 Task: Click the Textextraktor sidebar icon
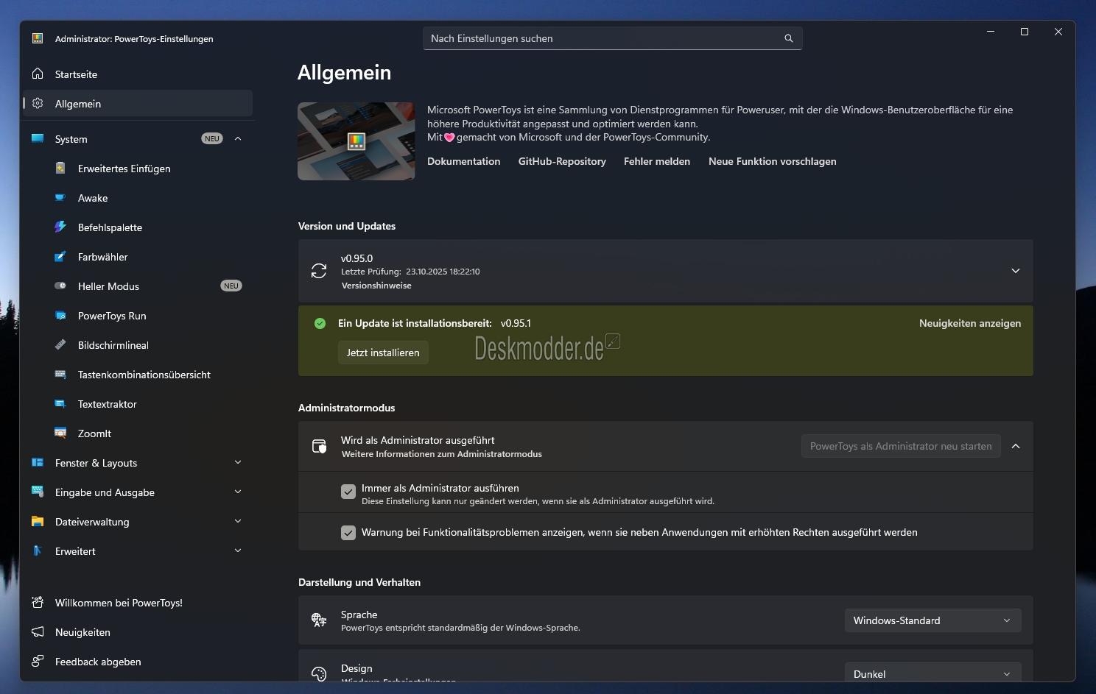pos(60,404)
